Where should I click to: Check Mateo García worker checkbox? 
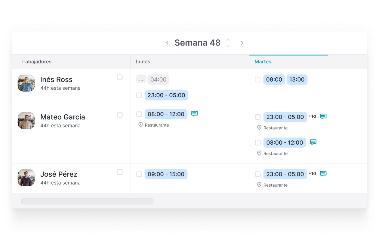click(120, 115)
